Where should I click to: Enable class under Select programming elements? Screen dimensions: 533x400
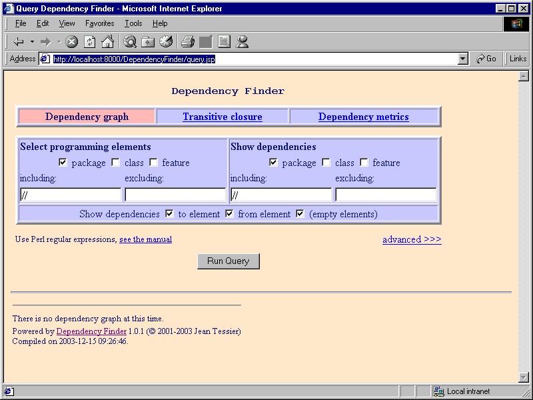point(116,163)
